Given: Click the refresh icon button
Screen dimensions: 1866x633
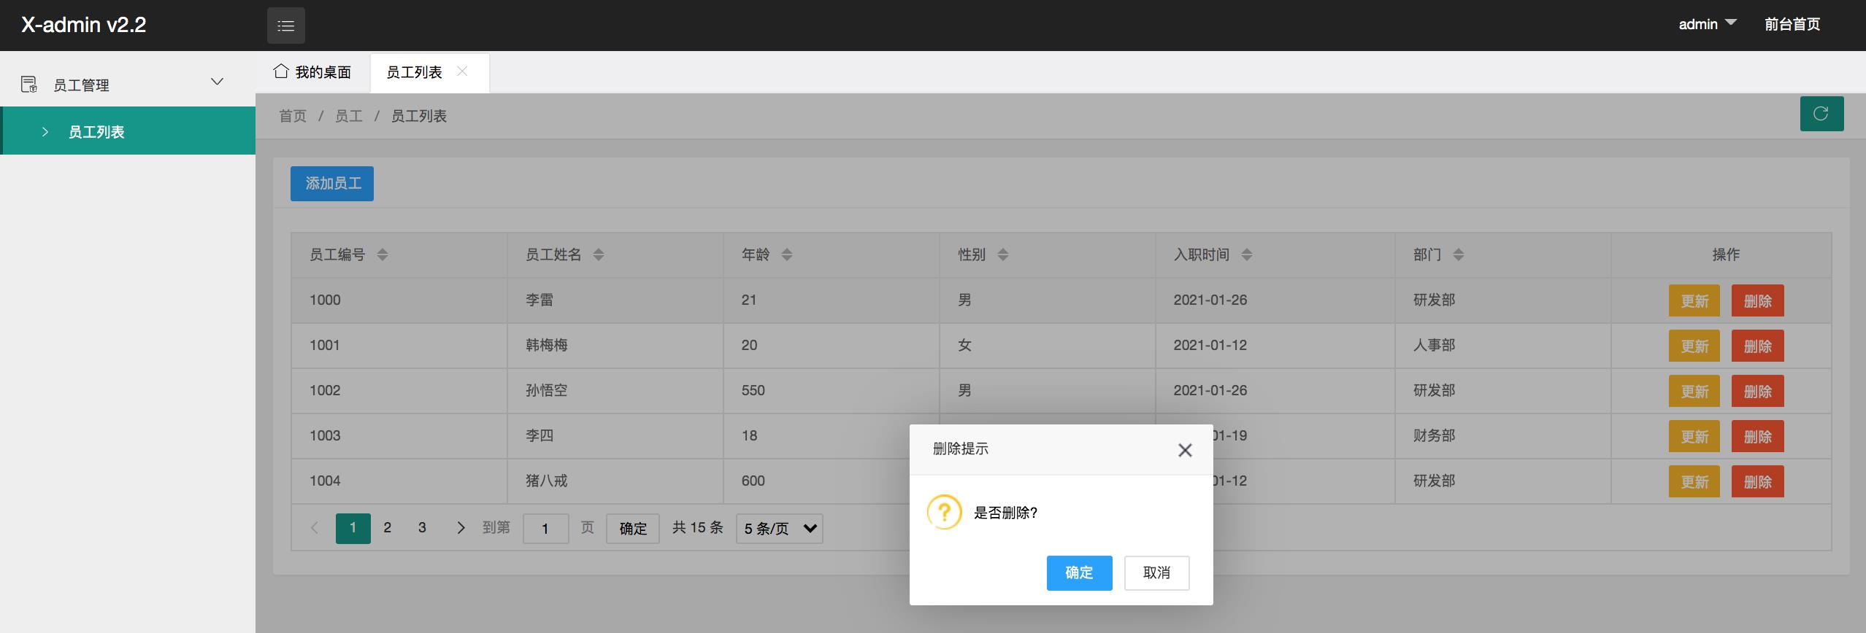Looking at the screenshot, I should click(1821, 114).
